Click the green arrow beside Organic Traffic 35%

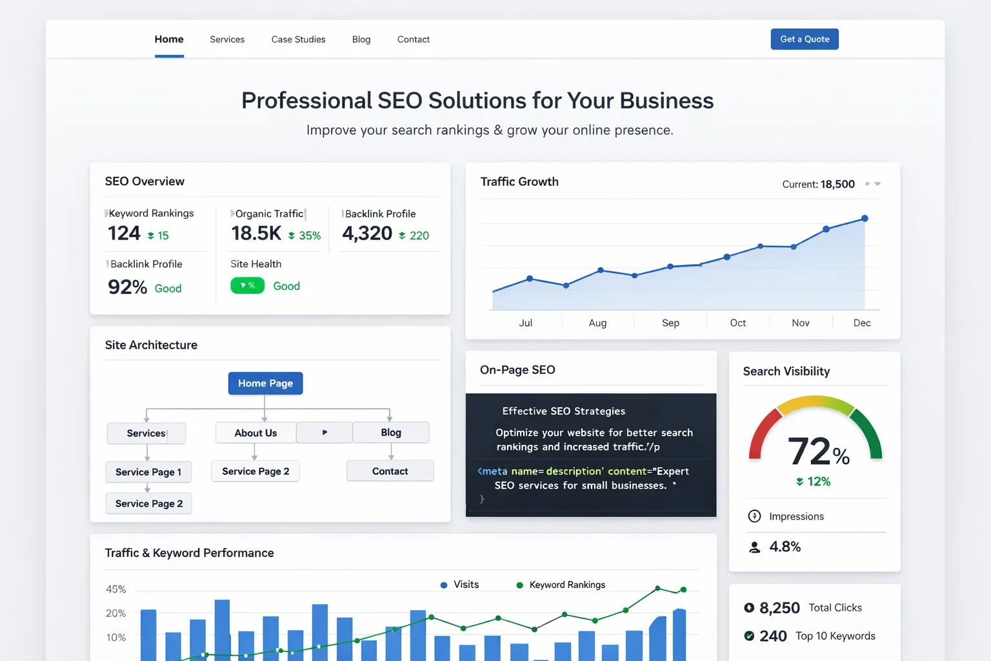coord(292,236)
